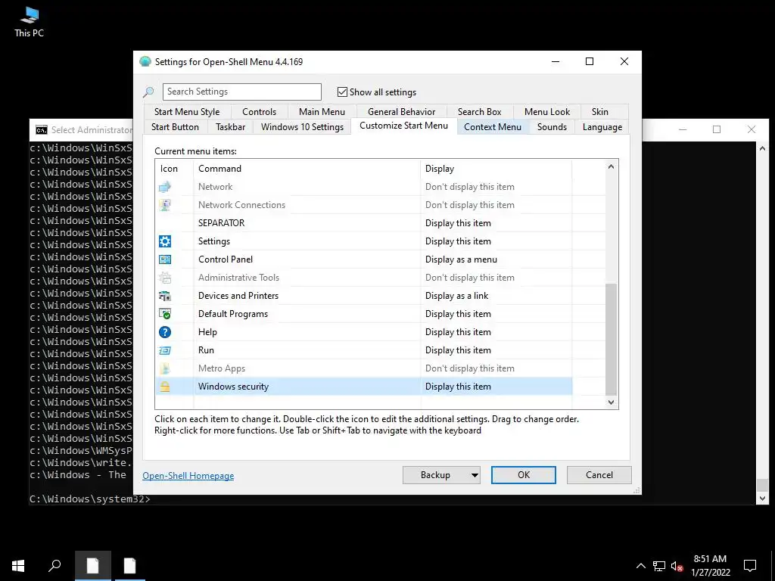Click the taskbar clock showing 8:51 AM
Screen dimensions: 775x581
(x=710, y=566)
